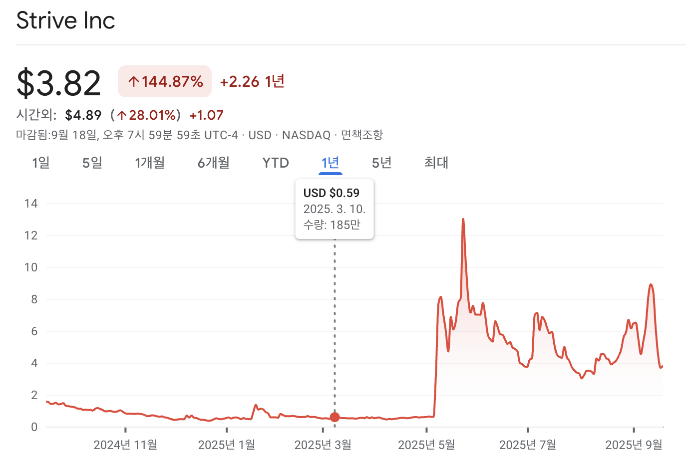Click the up-arrow beside 28.01% after-hours change
Image resolution: width=686 pixels, height=459 pixels.
[x=121, y=115]
